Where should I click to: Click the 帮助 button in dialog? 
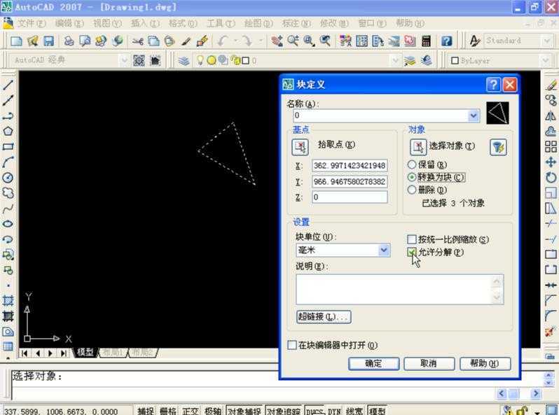(485, 363)
